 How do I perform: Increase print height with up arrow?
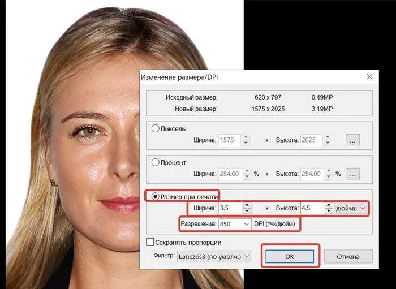(329, 205)
